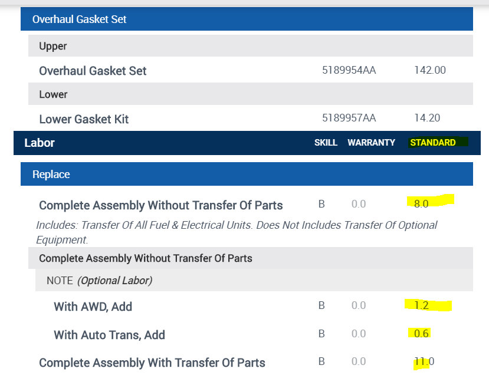
Task: Choose the With Auto Trans, Add labor option
Action: point(109,335)
